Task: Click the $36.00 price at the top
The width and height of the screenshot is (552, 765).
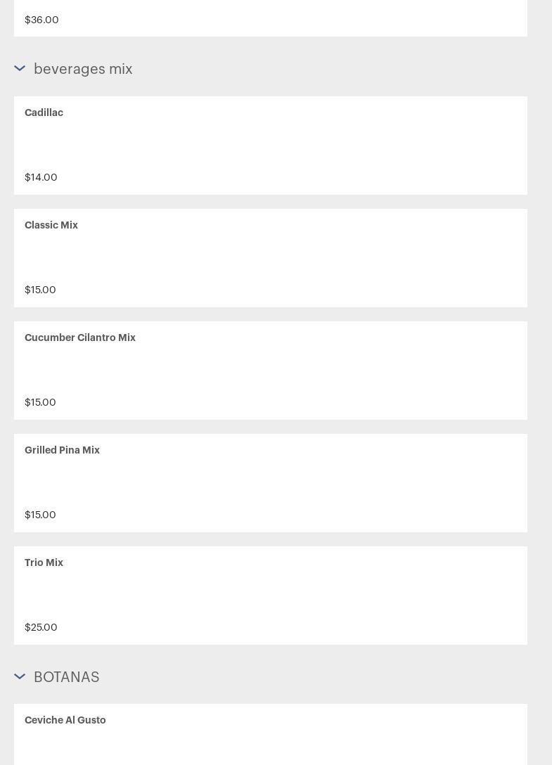Action: pyautogui.click(x=41, y=20)
